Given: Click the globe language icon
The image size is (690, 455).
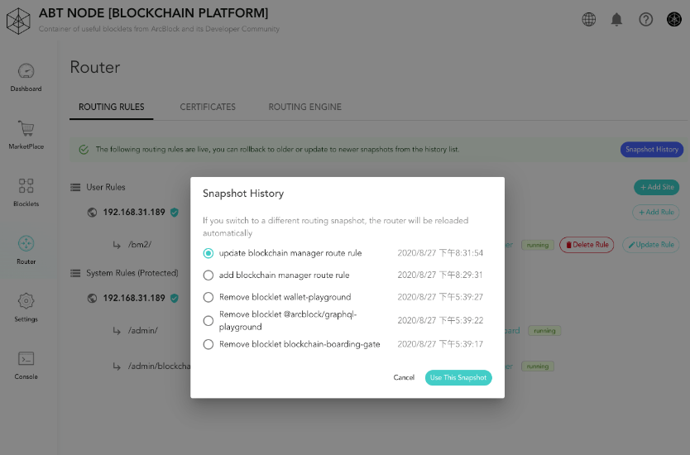Looking at the screenshot, I should 589,19.
